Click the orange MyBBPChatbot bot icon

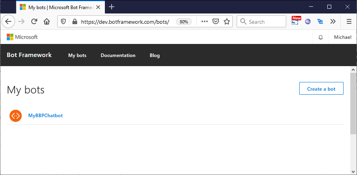(15, 116)
